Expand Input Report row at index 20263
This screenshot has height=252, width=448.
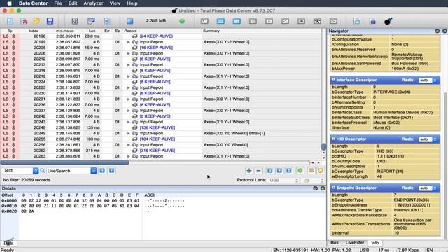[129, 156]
